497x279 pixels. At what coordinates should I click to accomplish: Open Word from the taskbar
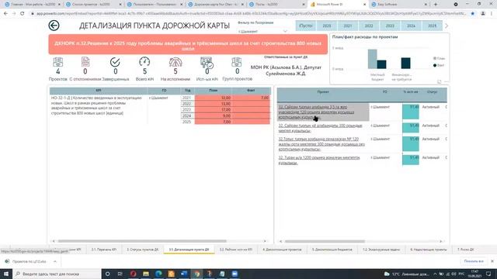click(x=184, y=274)
